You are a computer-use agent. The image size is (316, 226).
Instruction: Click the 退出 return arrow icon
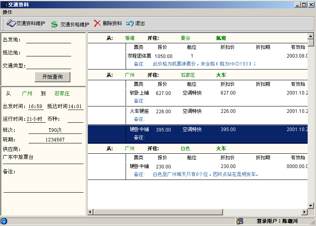point(130,23)
